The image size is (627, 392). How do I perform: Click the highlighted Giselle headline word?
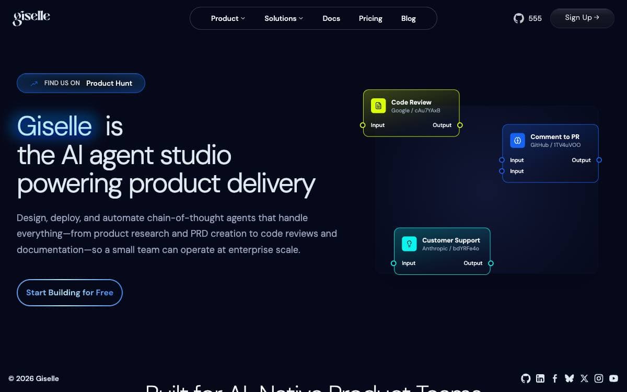tap(54, 126)
